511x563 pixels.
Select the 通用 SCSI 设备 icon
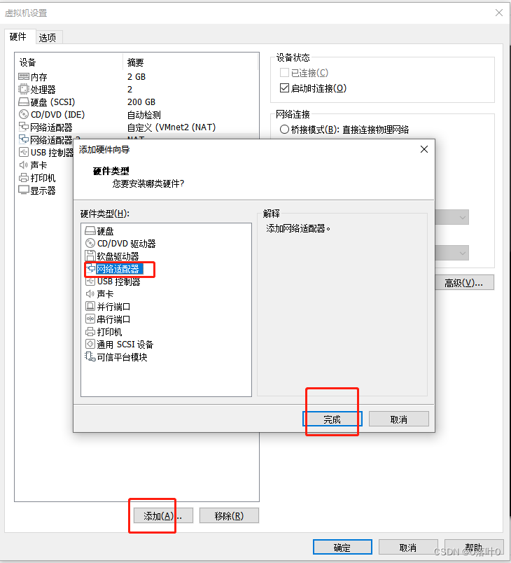90,344
